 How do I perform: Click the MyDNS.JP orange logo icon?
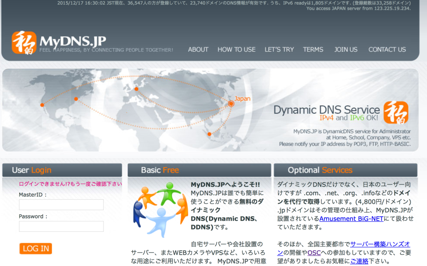[24, 42]
